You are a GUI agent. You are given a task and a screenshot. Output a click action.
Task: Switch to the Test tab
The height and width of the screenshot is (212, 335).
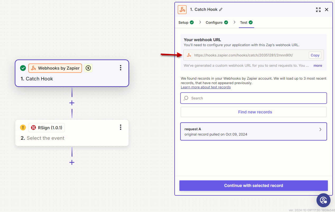[246, 22]
